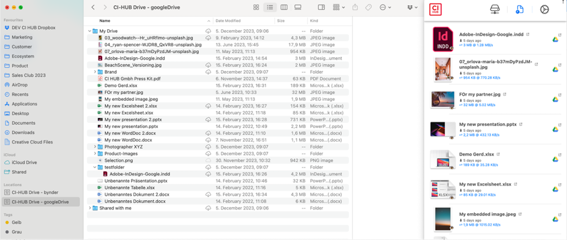
Task: Click cloud download icon for 03_woodwatch file
Action: coord(208,38)
